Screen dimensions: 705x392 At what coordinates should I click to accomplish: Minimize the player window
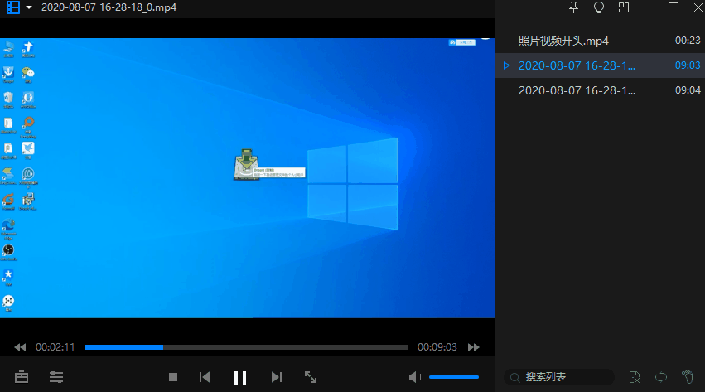(x=649, y=7)
